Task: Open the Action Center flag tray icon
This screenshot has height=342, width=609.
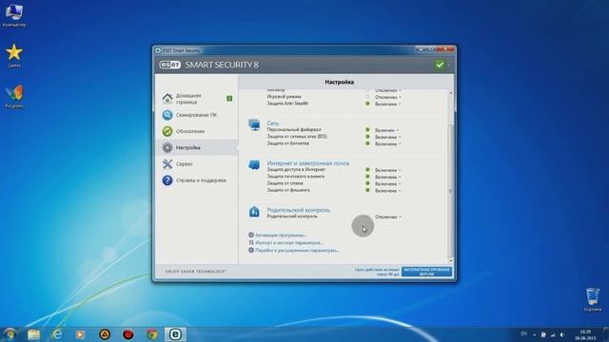Action: [543, 334]
